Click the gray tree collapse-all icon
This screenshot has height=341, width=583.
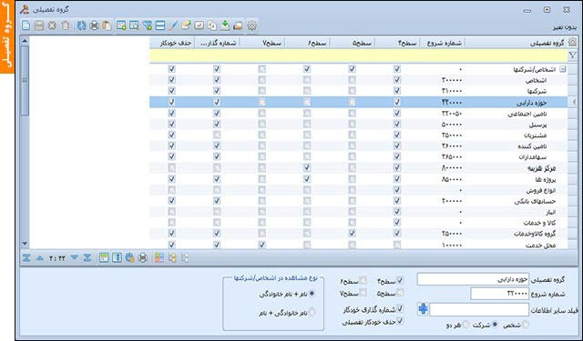pos(185,258)
